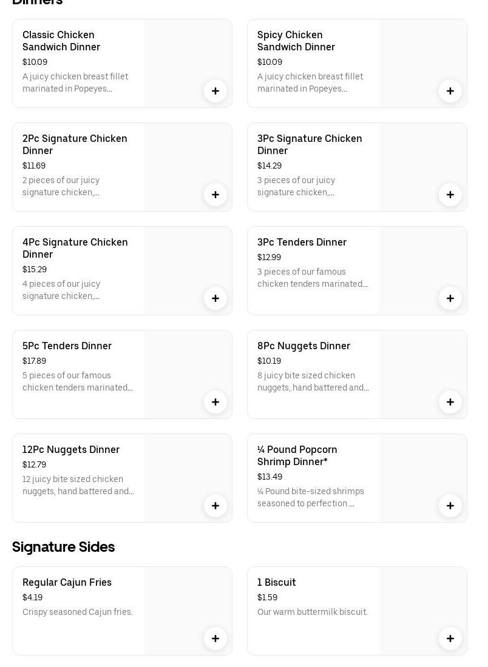Open the 12Pc Nuggets Dinner description text
This screenshot has width=488, height=667.
tap(78, 486)
